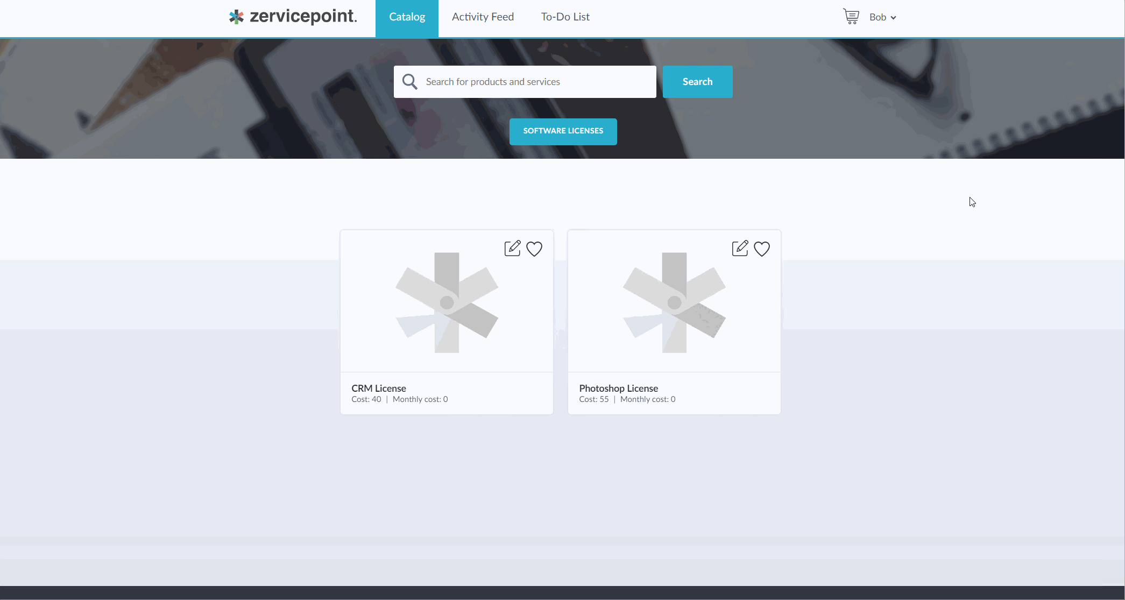Screen dimensions: 1125x600
Task: Click the zervicepoint star logo icon
Action: 236,17
